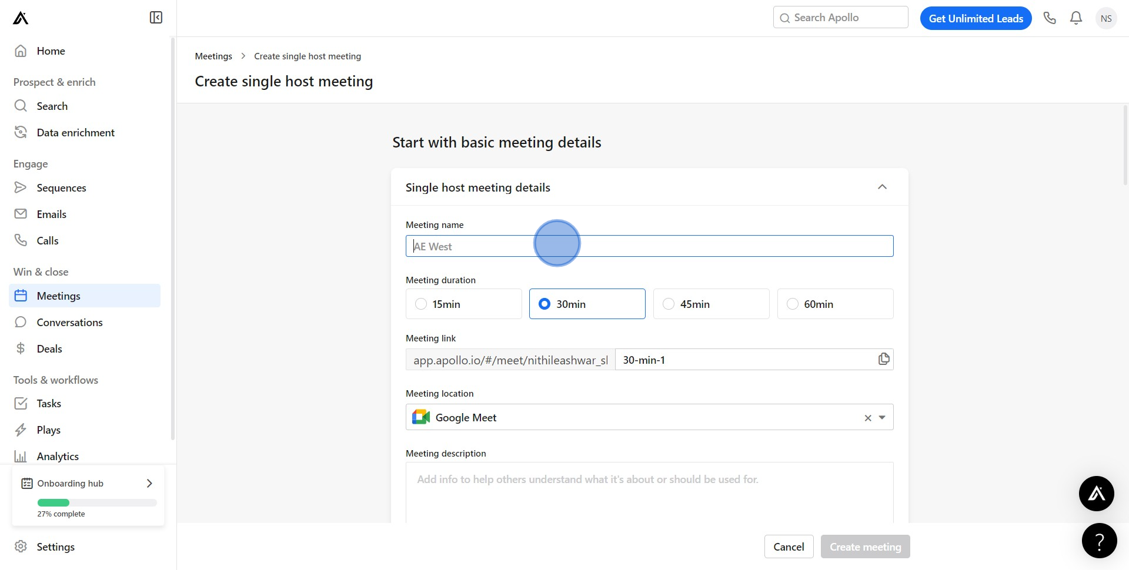Image resolution: width=1129 pixels, height=570 pixels.
Task: Click the Tools & workflows section label
Action: [56, 380]
